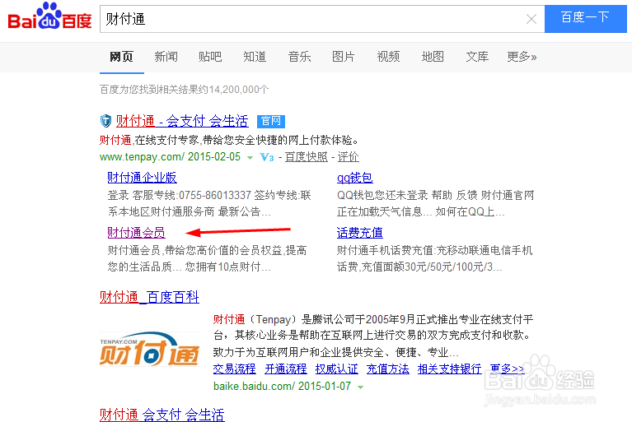Open the 文库 tab
The width and height of the screenshot is (632, 422).
477,57
